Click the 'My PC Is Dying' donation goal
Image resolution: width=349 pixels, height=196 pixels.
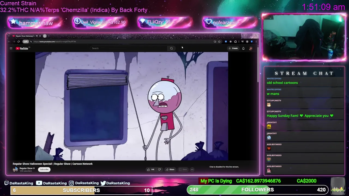point(258,181)
